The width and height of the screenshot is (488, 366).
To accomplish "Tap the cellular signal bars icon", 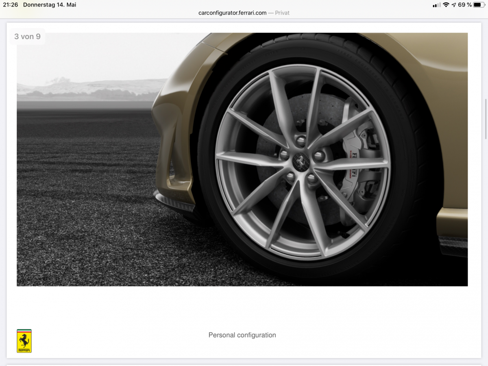I will [x=436, y=5].
